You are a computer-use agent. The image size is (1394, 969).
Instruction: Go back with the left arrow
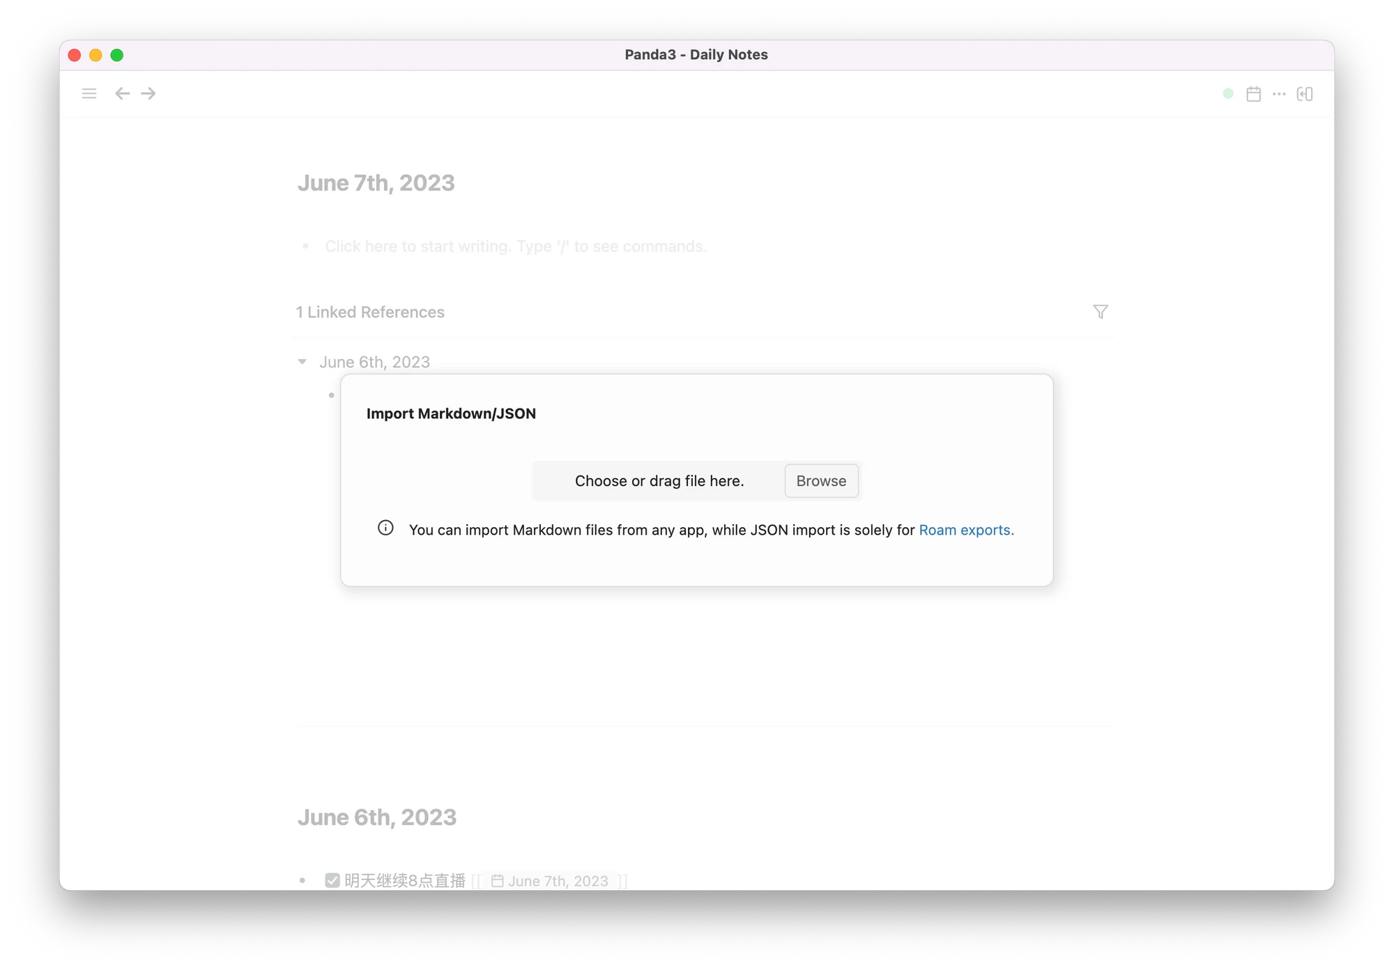click(x=123, y=93)
